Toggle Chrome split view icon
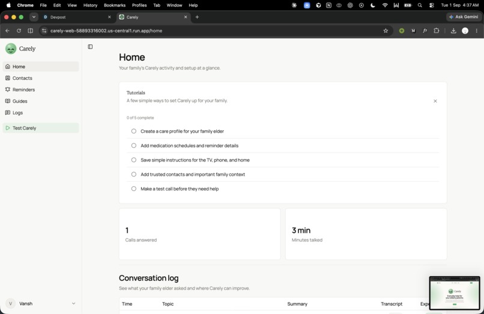 30,31
